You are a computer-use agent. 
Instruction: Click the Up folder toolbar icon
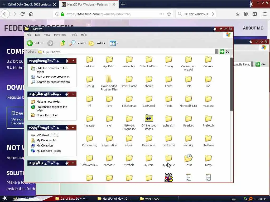[63, 43]
